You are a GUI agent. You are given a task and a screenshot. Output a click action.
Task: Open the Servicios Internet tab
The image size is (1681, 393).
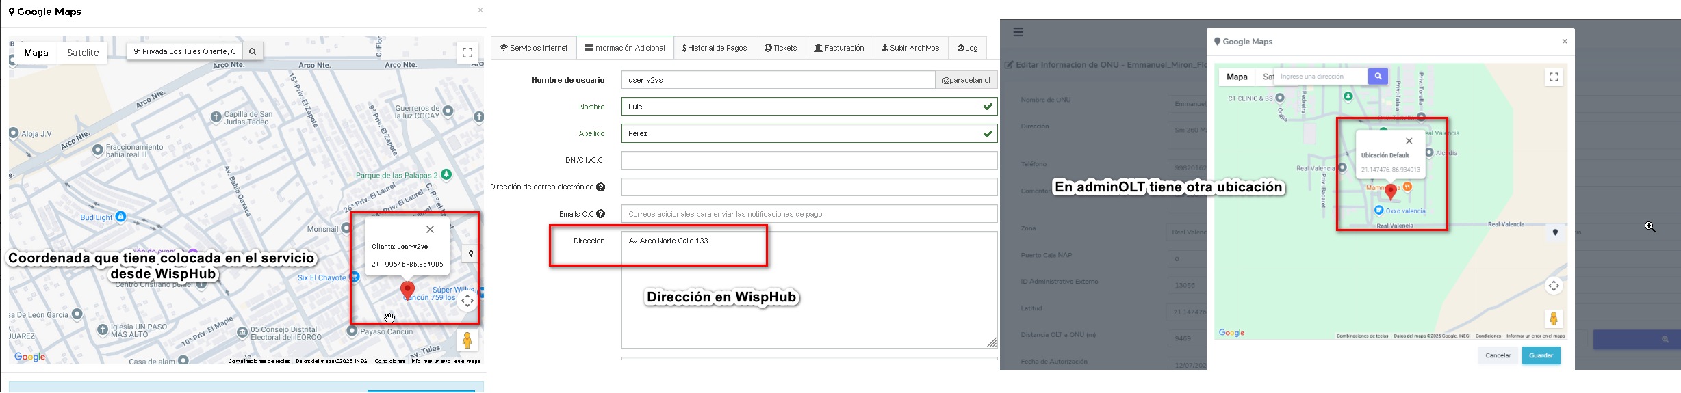tap(534, 48)
